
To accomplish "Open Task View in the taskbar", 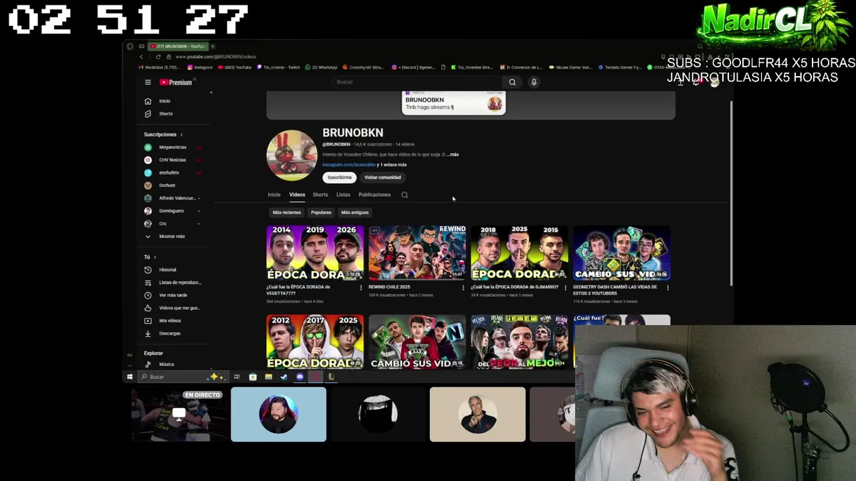I will pyautogui.click(x=237, y=377).
